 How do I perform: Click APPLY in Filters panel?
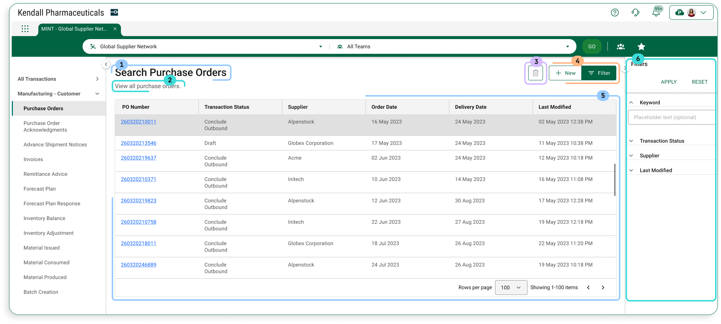(x=669, y=82)
